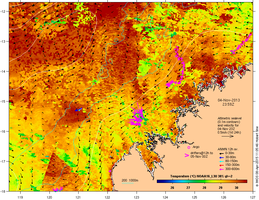Click longitude axis label 119
This screenshot has height=200, width=259.
(x=20, y=197)
